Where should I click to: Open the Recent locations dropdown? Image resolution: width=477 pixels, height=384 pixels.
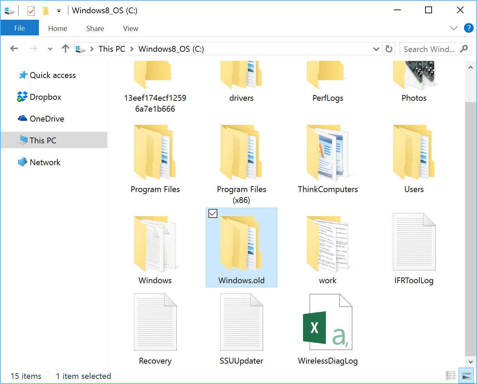(50, 49)
